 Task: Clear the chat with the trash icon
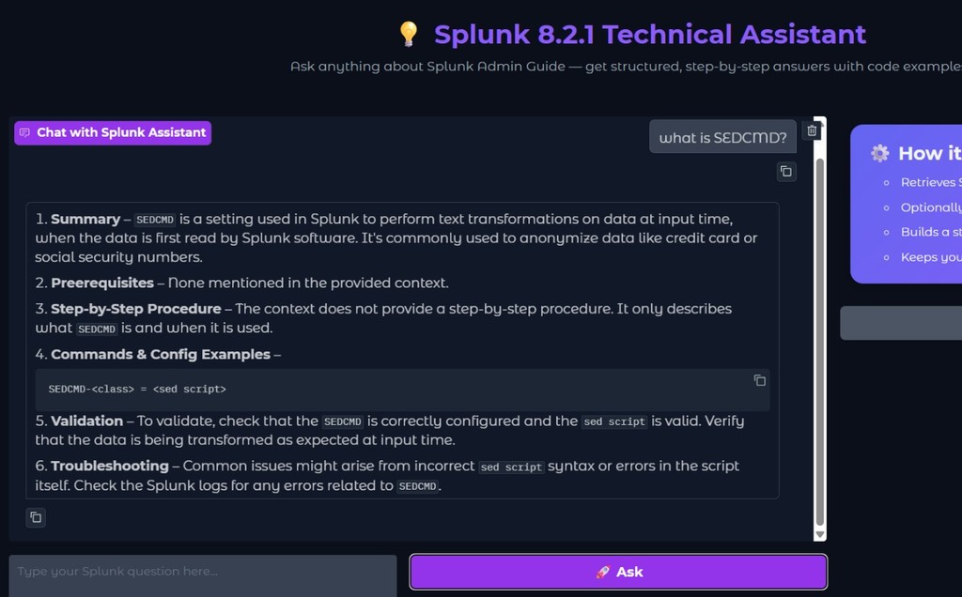813,131
